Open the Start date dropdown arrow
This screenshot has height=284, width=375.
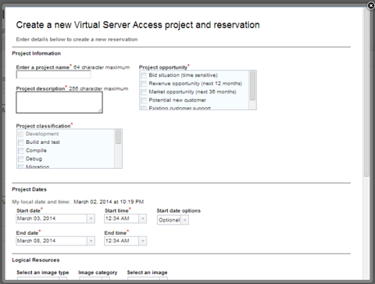pyautogui.click(x=91, y=218)
